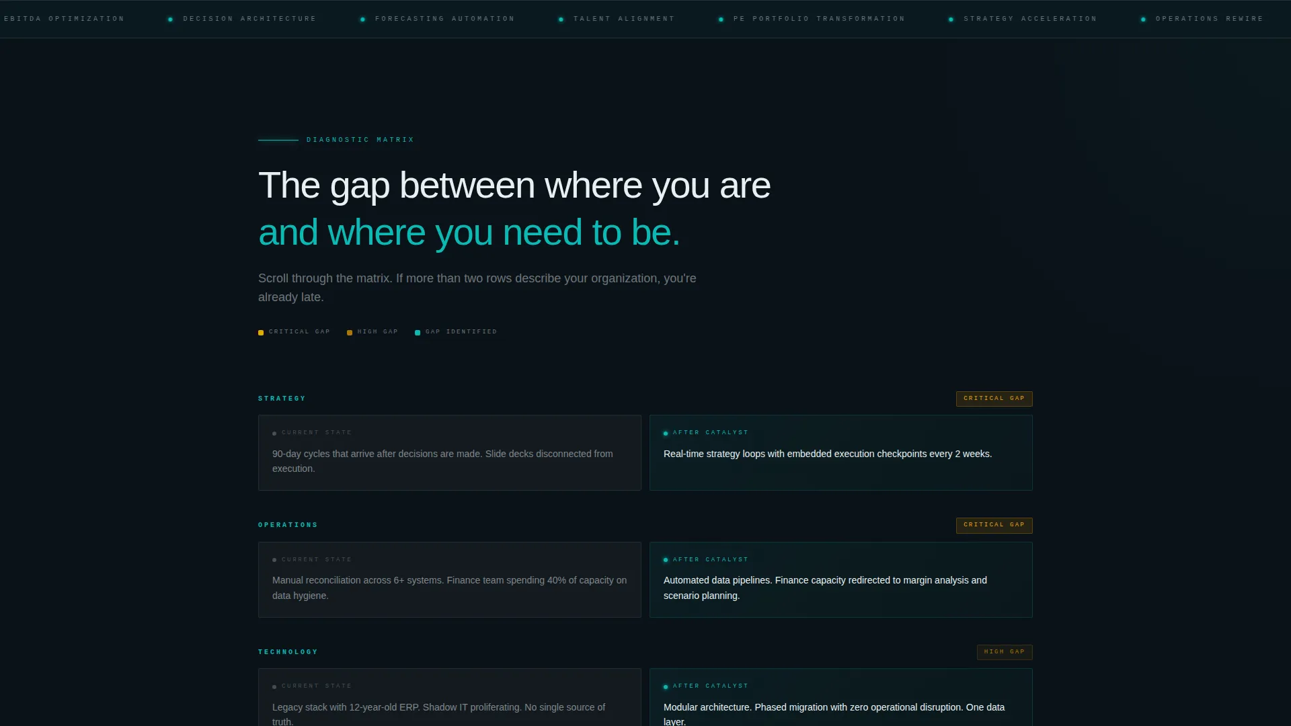This screenshot has width=1291, height=726.
Task: Click the High Gap legend label
Action: click(378, 332)
